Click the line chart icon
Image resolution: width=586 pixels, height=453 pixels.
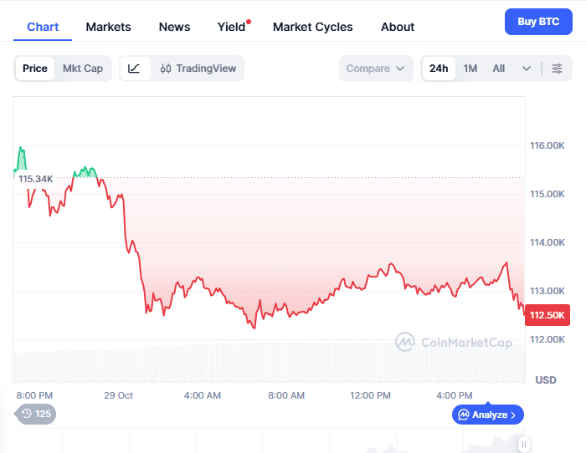point(135,69)
